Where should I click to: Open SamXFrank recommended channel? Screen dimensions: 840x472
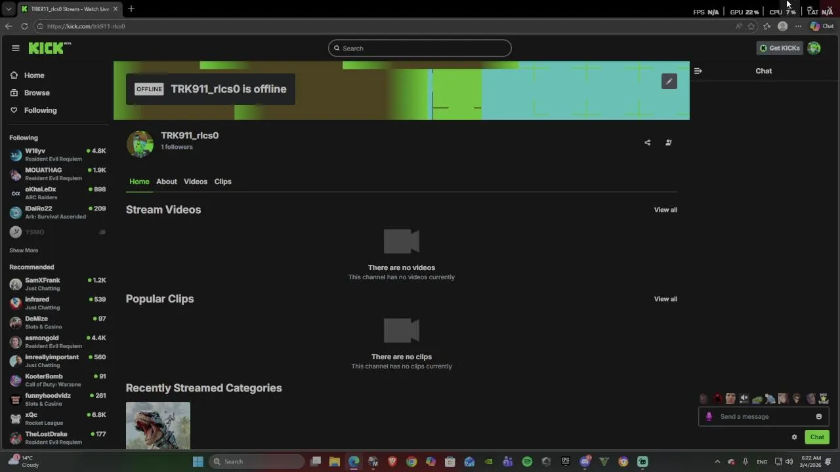(58, 284)
